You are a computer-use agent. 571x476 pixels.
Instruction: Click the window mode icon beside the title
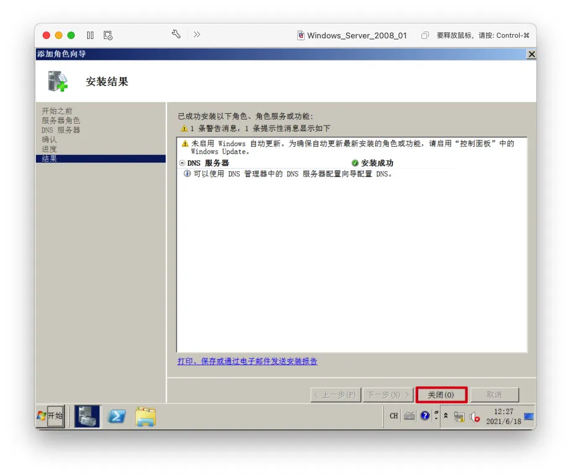tap(425, 35)
